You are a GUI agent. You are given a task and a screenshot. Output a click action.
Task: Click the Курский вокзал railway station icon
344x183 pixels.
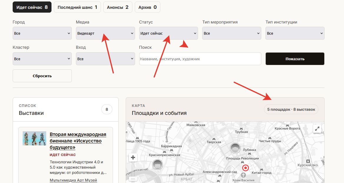[x=308, y=161]
